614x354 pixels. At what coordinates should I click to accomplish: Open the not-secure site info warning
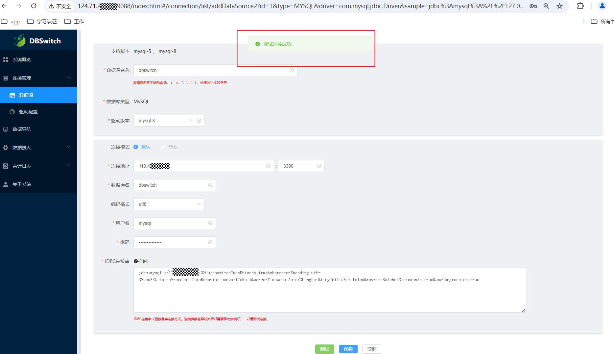point(60,6)
